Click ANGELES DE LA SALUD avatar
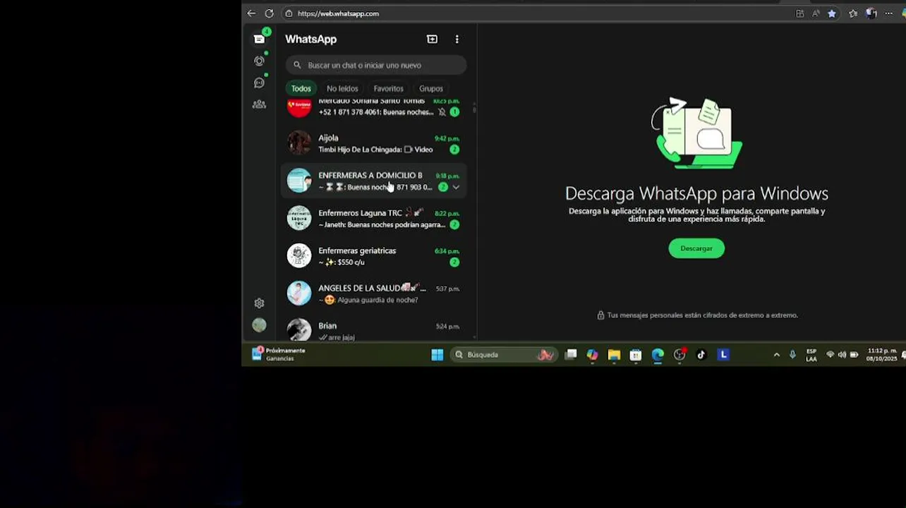Image resolution: width=906 pixels, height=508 pixels. (298, 293)
